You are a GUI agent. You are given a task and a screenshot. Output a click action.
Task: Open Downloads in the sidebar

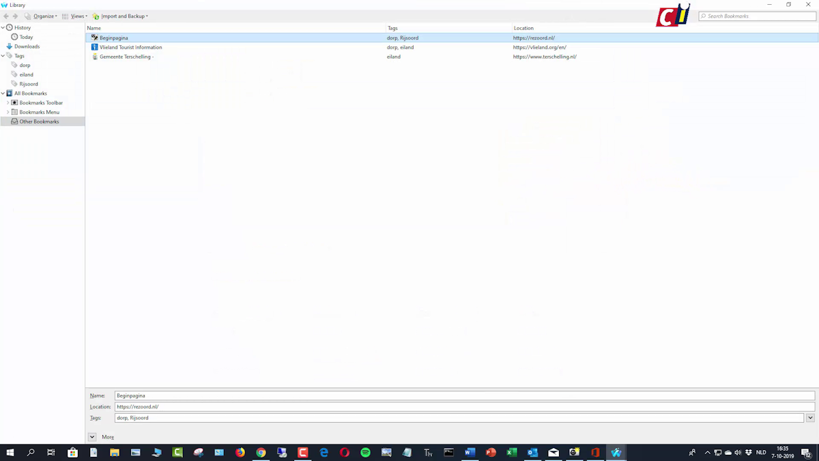coord(27,46)
